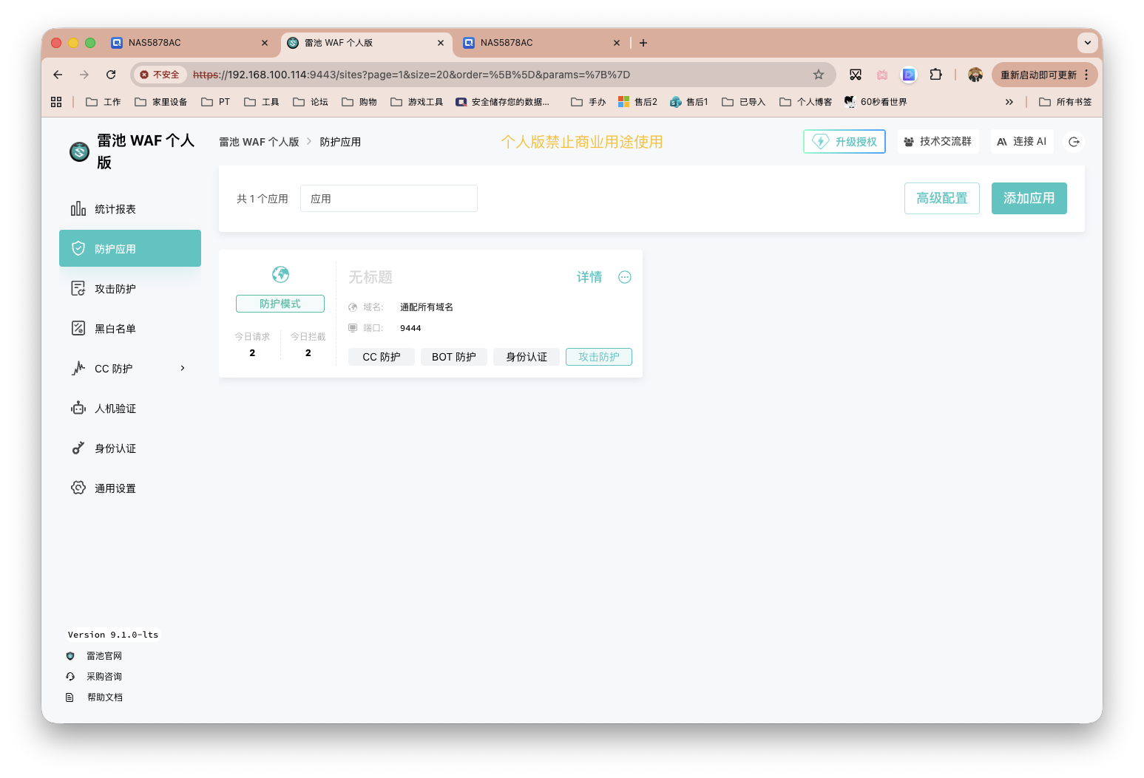The image size is (1144, 778).
Task: Click the 添加应用 button
Action: pos(1029,198)
